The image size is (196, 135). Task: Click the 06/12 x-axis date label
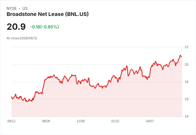pos(11,121)
